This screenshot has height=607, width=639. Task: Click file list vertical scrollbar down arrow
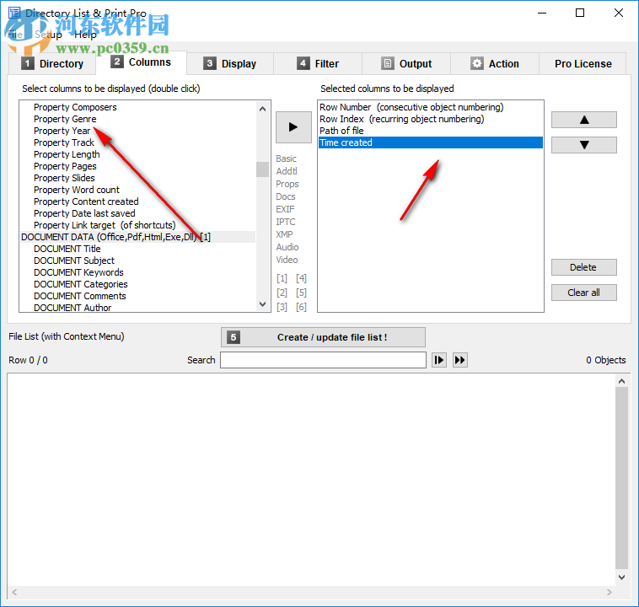[x=621, y=577]
